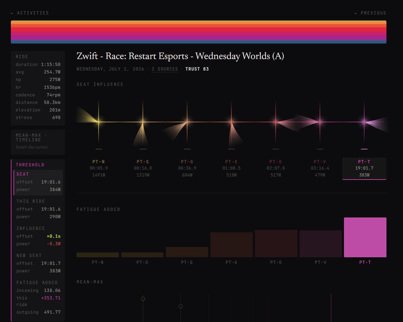Open the 3 Sources link
Image resolution: width=403 pixels, height=322 pixels.
165,69
